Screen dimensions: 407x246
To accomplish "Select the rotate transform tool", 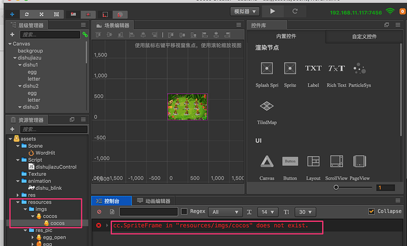I will (27, 14).
